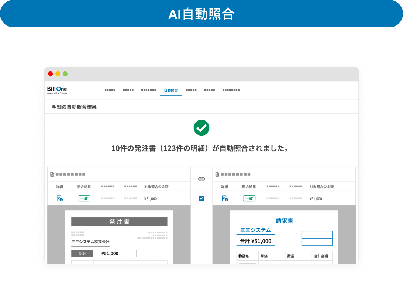This screenshot has width=403, height=285.
Task: Open the 自動照合 tab
Action: (x=171, y=90)
